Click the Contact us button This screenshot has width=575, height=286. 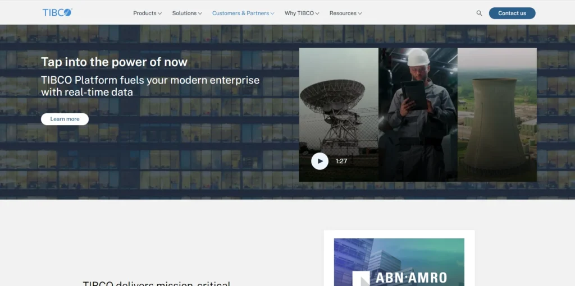click(x=512, y=13)
